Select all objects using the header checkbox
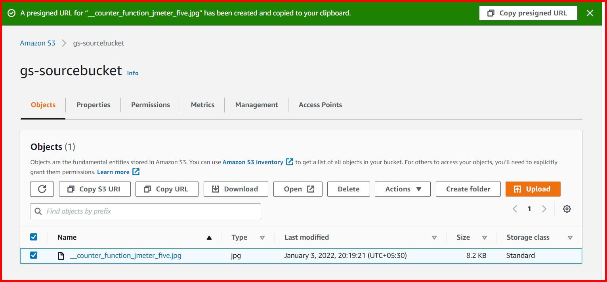The height and width of the screenshot is (282, 607). pos(34,237)
